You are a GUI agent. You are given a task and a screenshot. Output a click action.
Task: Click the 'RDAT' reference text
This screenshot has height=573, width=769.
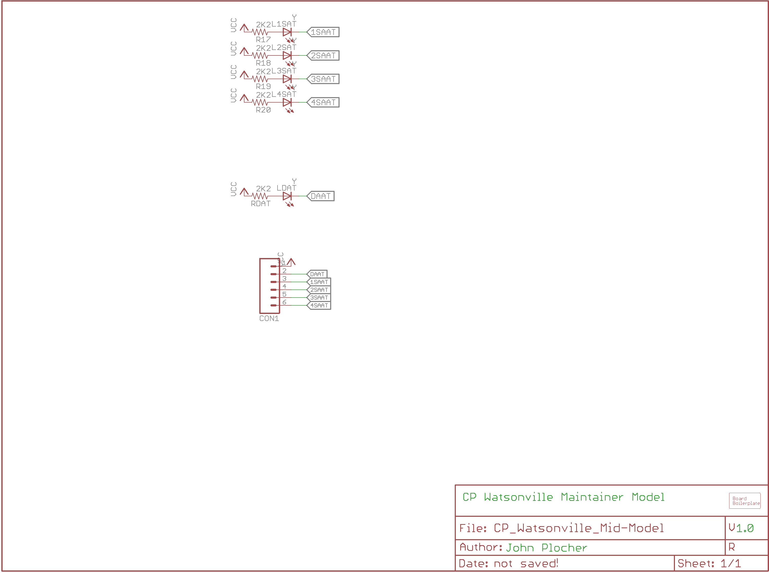[261, 204]
